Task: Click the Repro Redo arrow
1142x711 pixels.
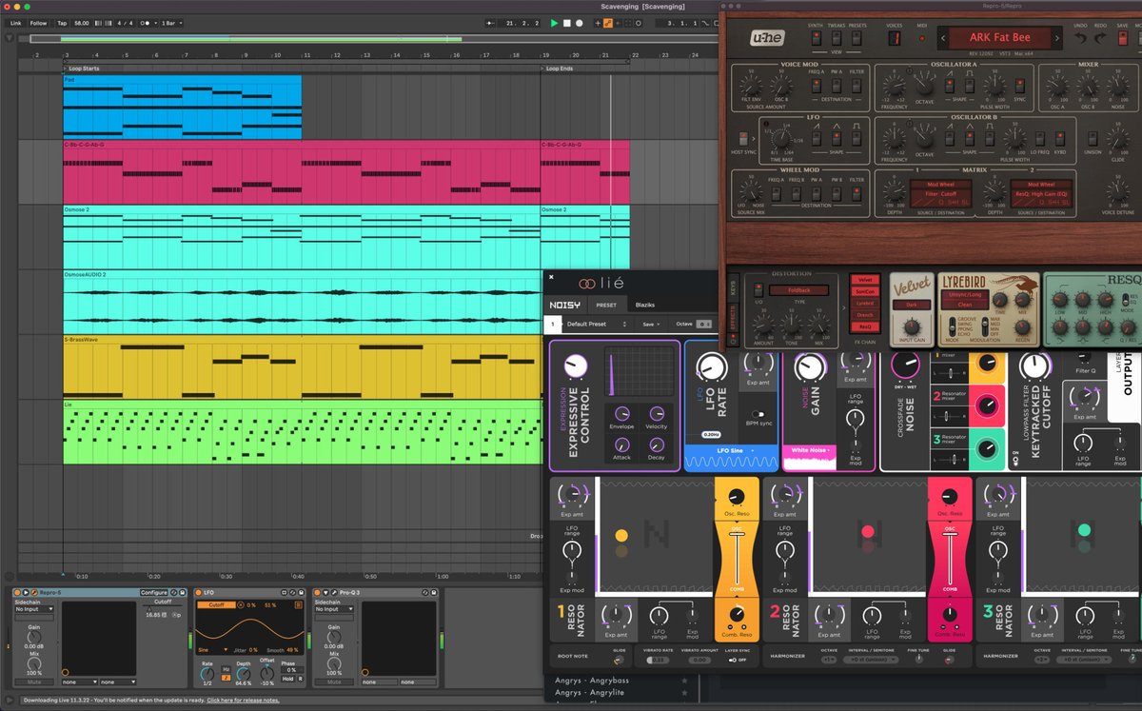Action: [1099, 38]
